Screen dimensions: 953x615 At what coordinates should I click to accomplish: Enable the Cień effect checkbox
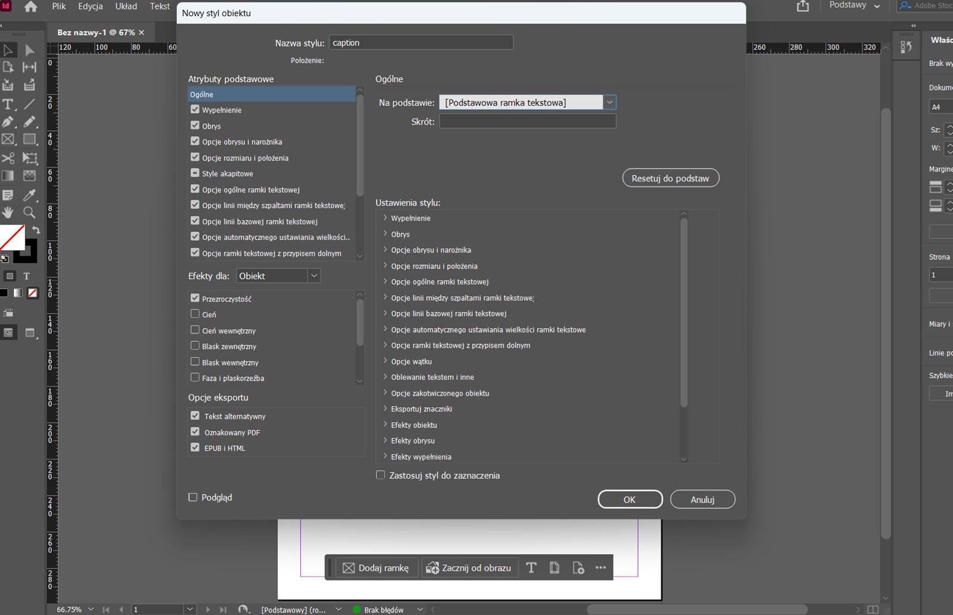[195, 314]
